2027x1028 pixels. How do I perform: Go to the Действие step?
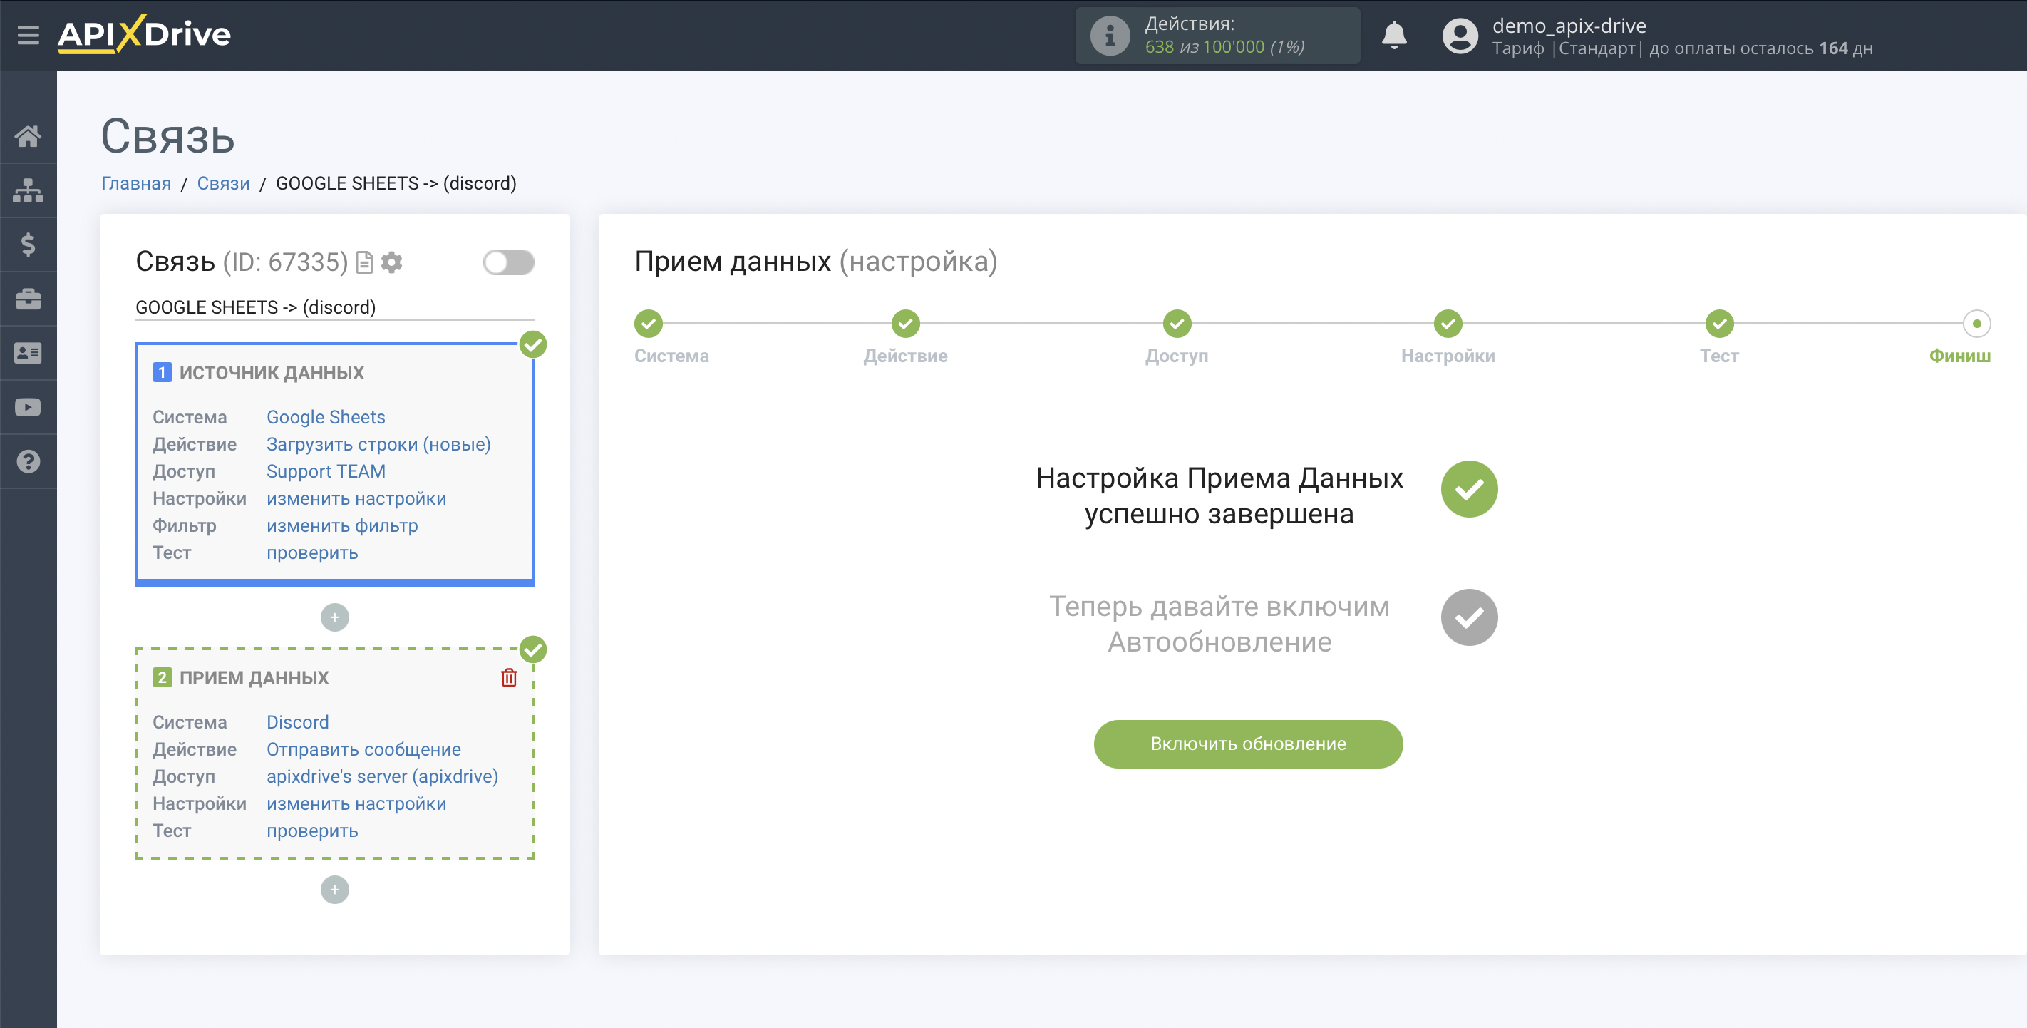906,324
